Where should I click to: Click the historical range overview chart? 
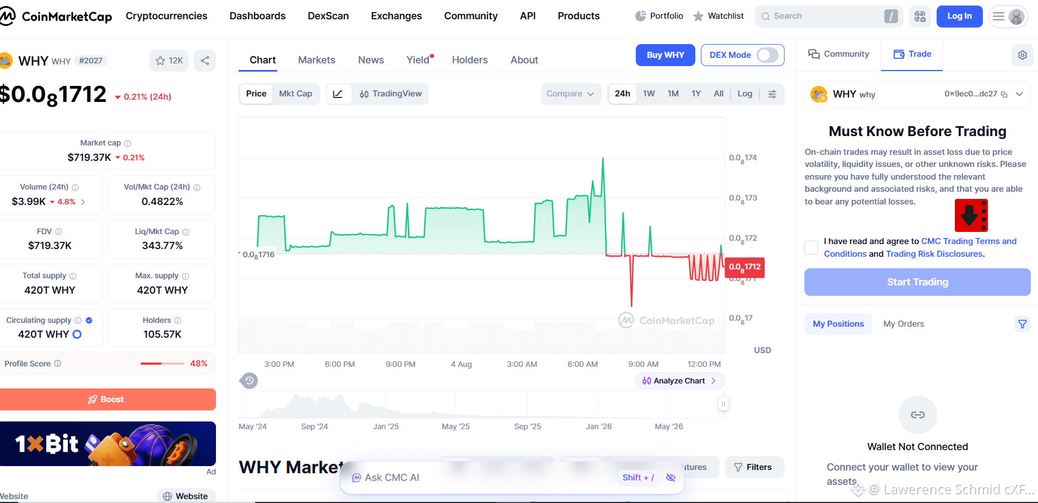pos(483,404)
